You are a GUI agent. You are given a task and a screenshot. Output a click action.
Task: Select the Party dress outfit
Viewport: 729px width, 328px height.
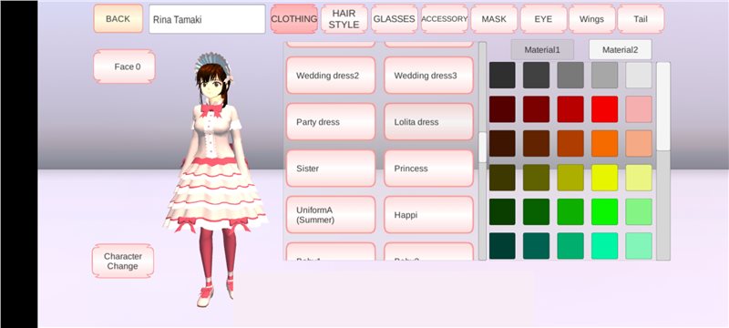coord(331,122)
